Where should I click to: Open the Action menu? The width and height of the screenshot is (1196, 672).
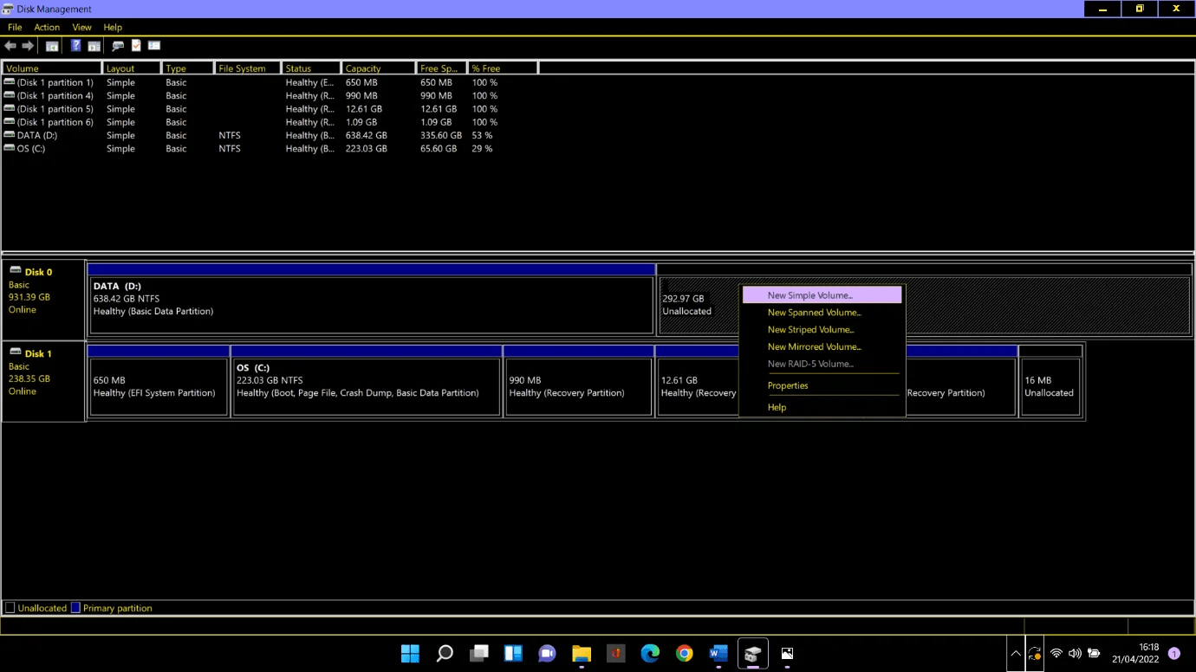tap(47, 27)
